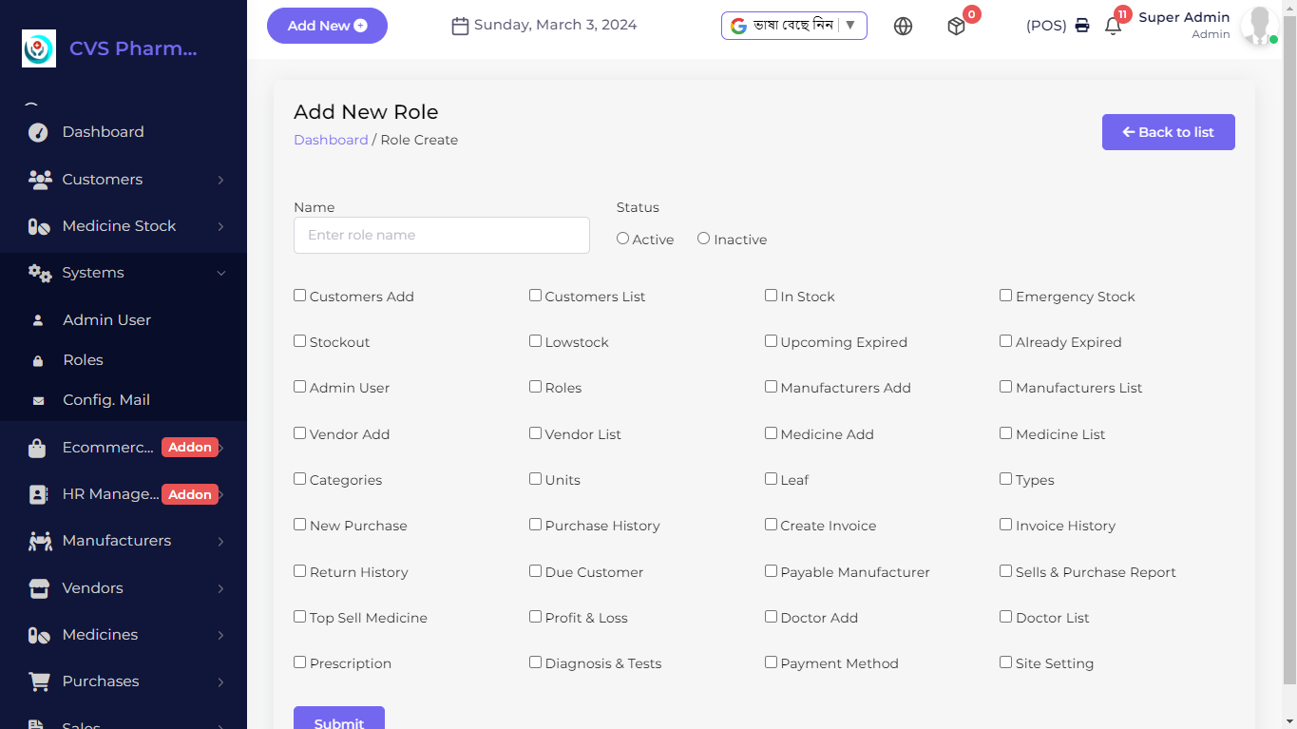Open the Google language selector dropdown
Image resolution: width=1297 pixels, height=729 pixels.
(793, 26)
